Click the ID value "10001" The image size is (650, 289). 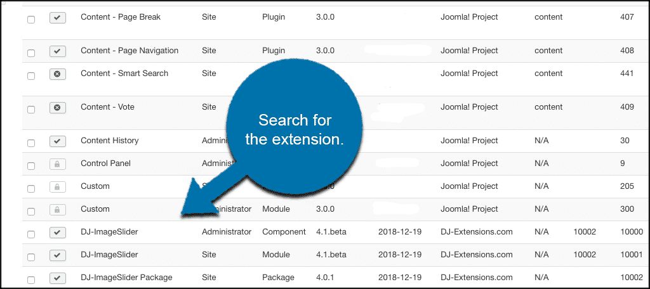click(632, 255)
